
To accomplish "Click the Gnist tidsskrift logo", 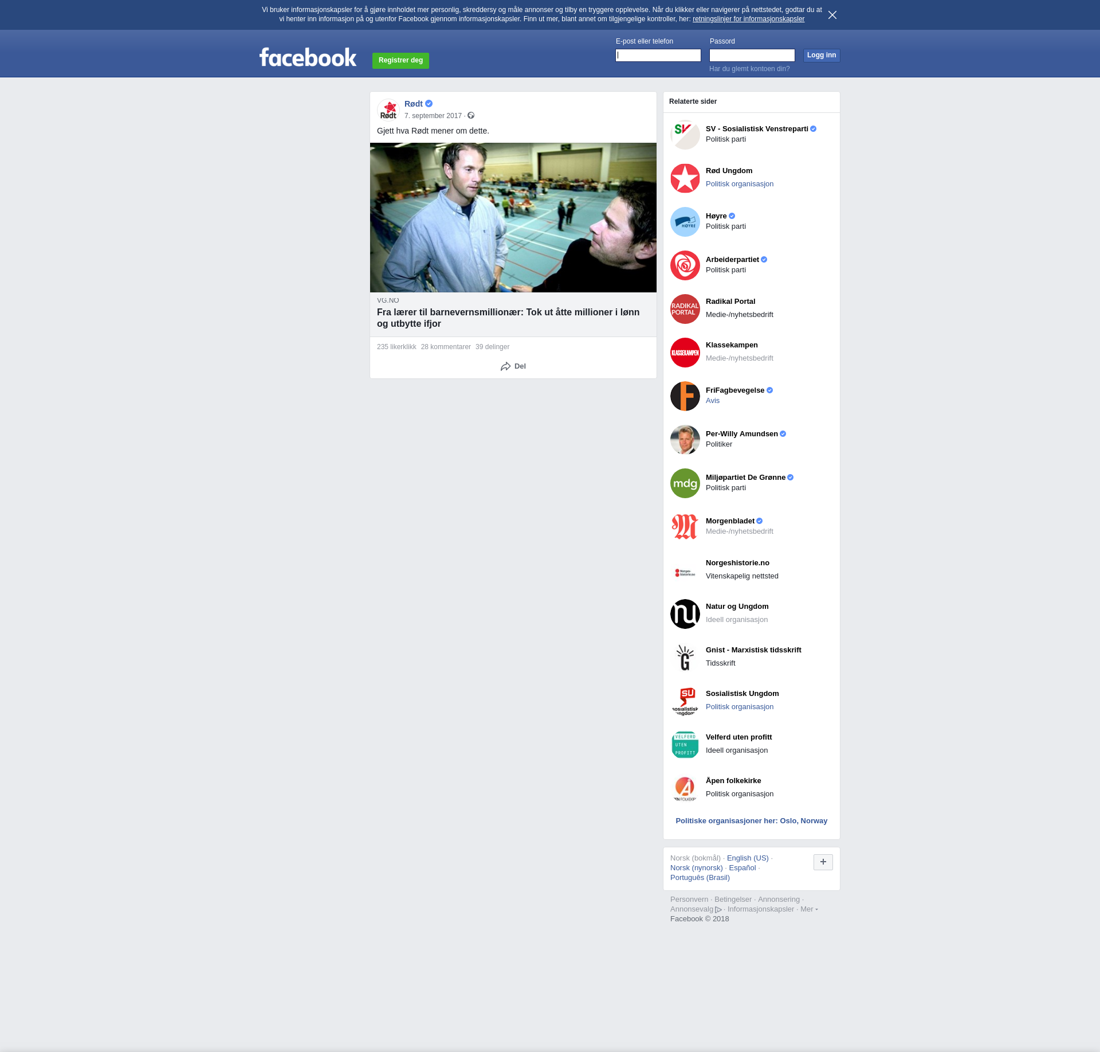I will point(685,658).
